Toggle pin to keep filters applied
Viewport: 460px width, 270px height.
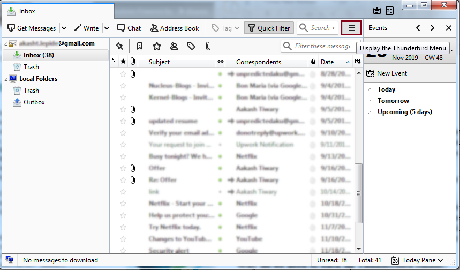tap(119, 46)
